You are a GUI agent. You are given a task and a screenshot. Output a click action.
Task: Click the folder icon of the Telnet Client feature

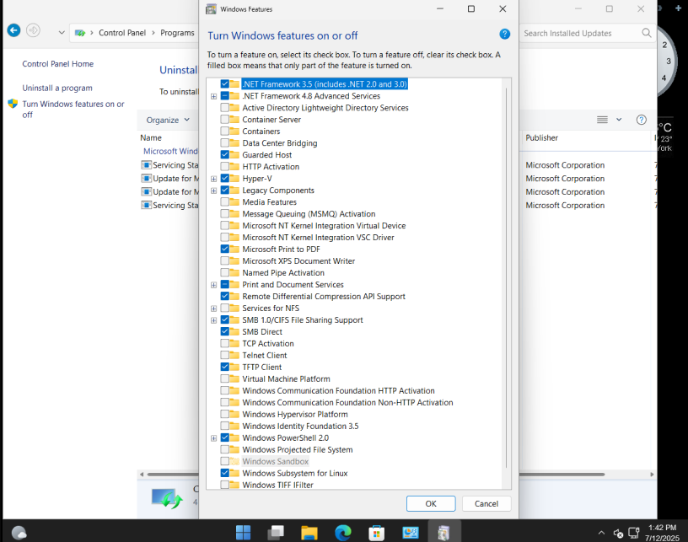[234, 355]
